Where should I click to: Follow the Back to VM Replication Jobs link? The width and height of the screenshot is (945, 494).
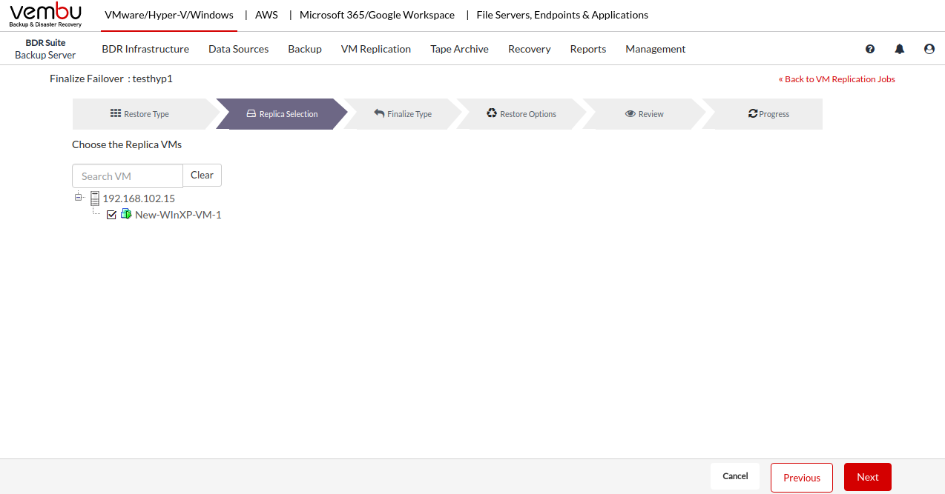pyautogui.click(x=837, y=79)
